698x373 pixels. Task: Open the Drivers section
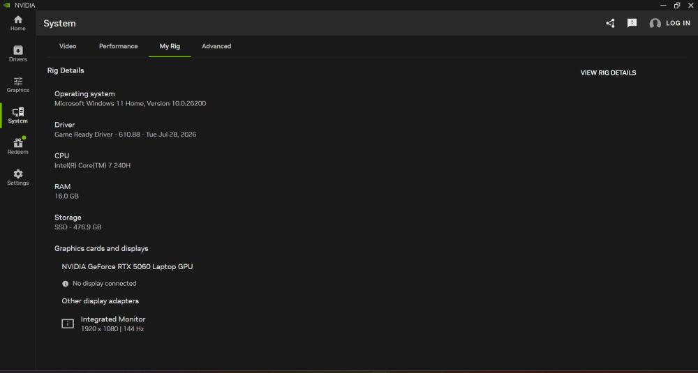[18, 54]
